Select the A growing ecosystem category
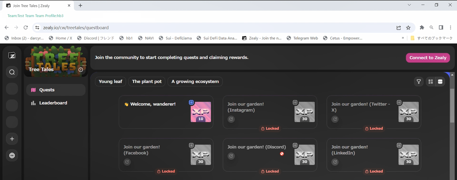The height and width of the screenshot is (180, 457). (x=195, y=82)
